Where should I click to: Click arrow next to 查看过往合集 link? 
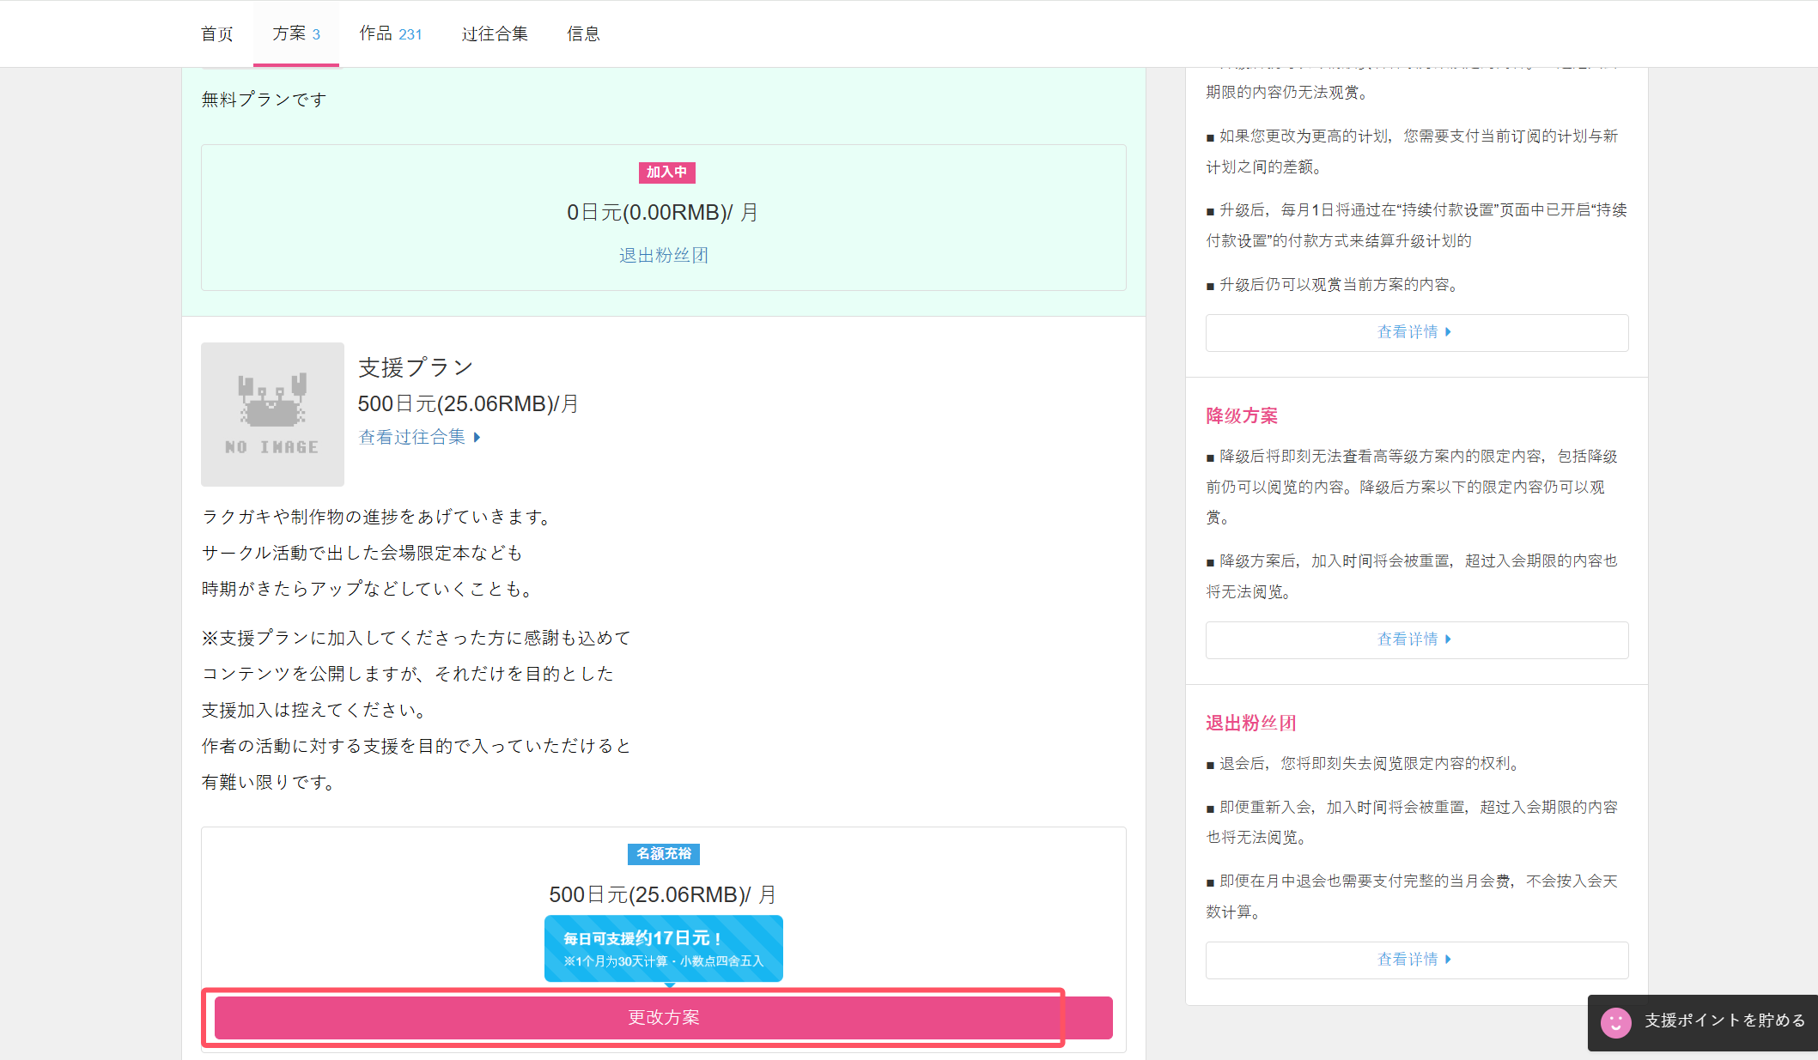pyautogui.click(x=477, y=438)
